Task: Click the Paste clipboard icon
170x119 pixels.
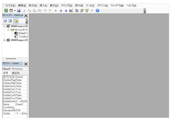Action: 34,11
